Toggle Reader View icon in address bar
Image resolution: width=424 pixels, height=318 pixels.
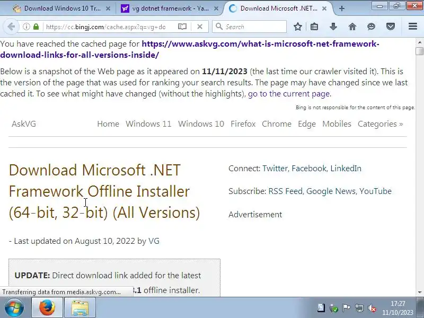182,26
